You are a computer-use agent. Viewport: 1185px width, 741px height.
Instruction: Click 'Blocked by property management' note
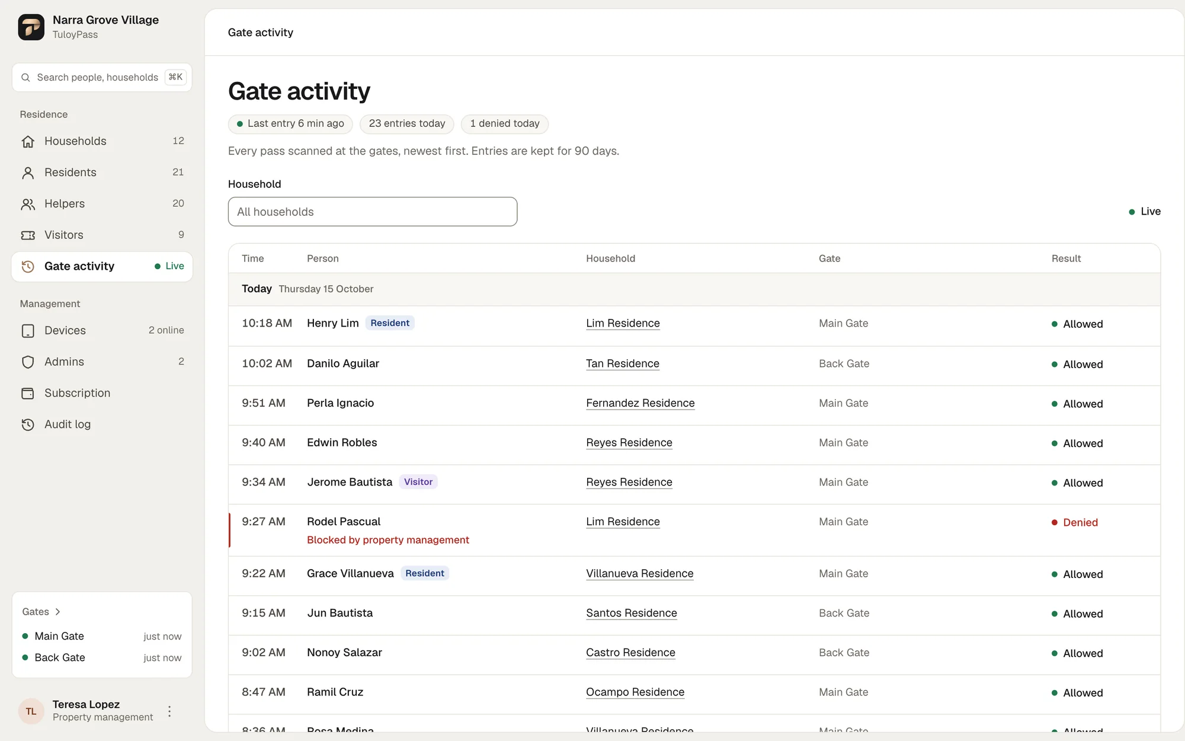click(388, 540)
